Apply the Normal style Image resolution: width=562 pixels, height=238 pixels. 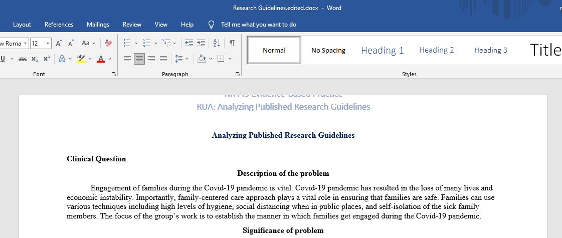(274, 50)
